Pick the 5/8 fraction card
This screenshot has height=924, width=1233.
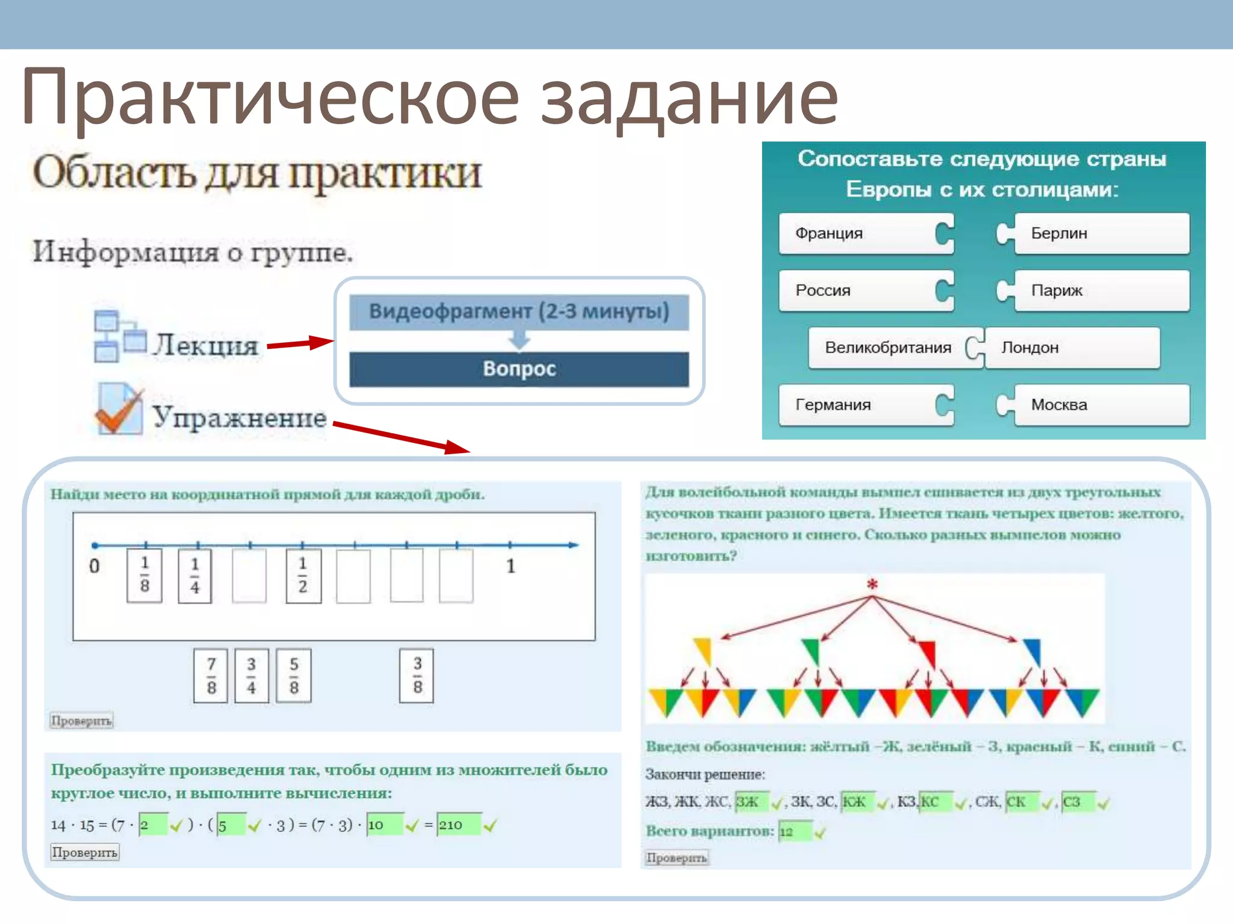click(294, 676)
